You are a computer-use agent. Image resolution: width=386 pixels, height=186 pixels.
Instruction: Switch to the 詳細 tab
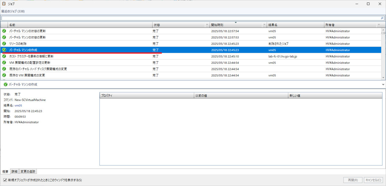14,171
